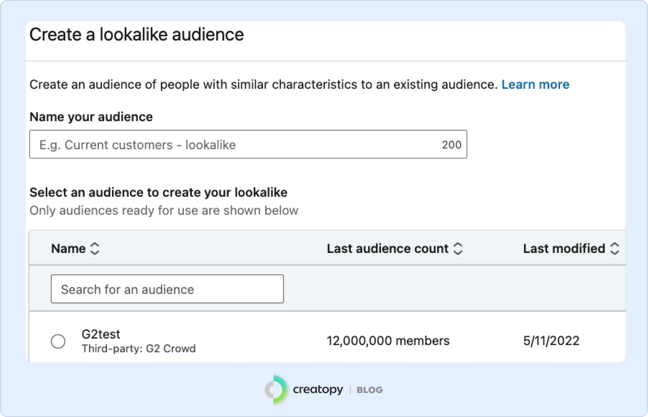
Task: Sort by the Name column header
Action: 69,249
